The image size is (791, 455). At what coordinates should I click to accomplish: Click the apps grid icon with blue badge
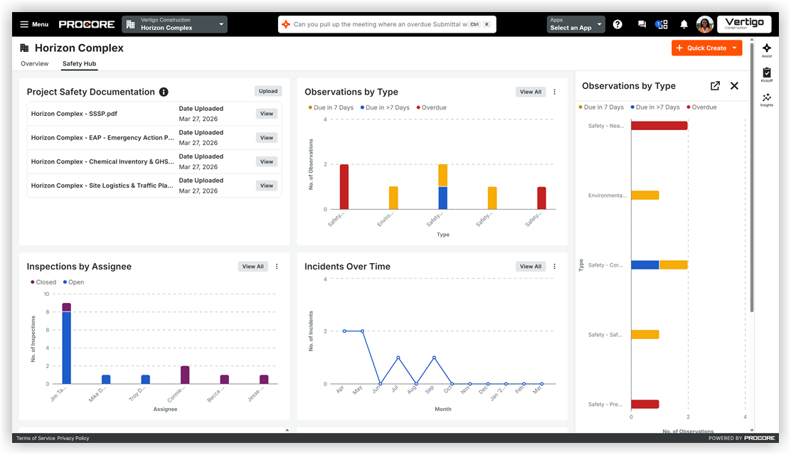662,23
